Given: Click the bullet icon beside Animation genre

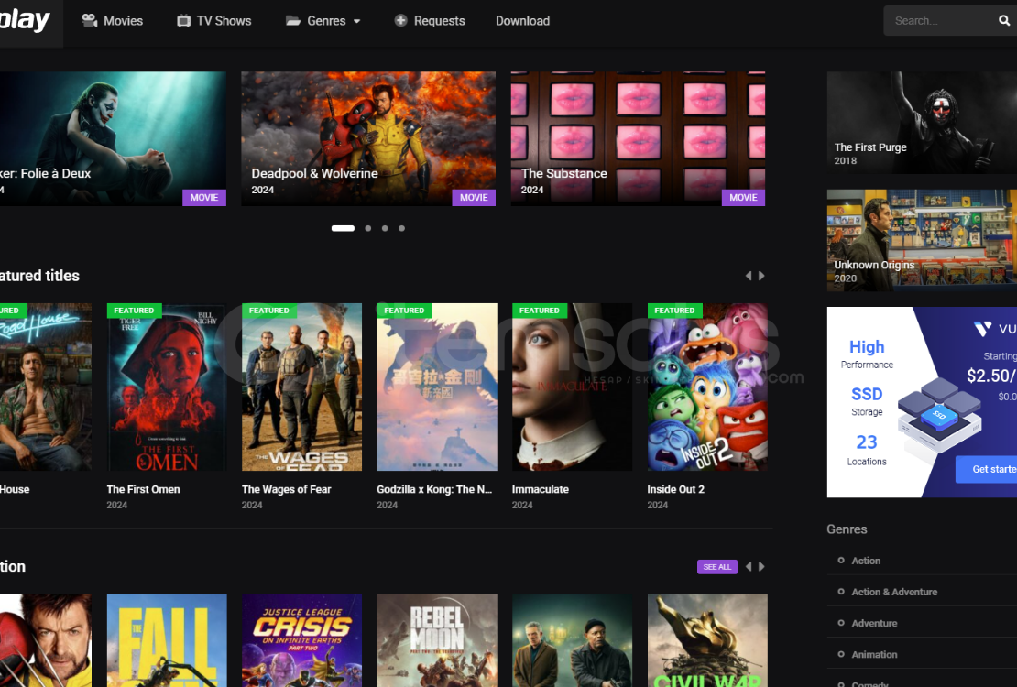Looking at the screenshot, I should point(841,654).
